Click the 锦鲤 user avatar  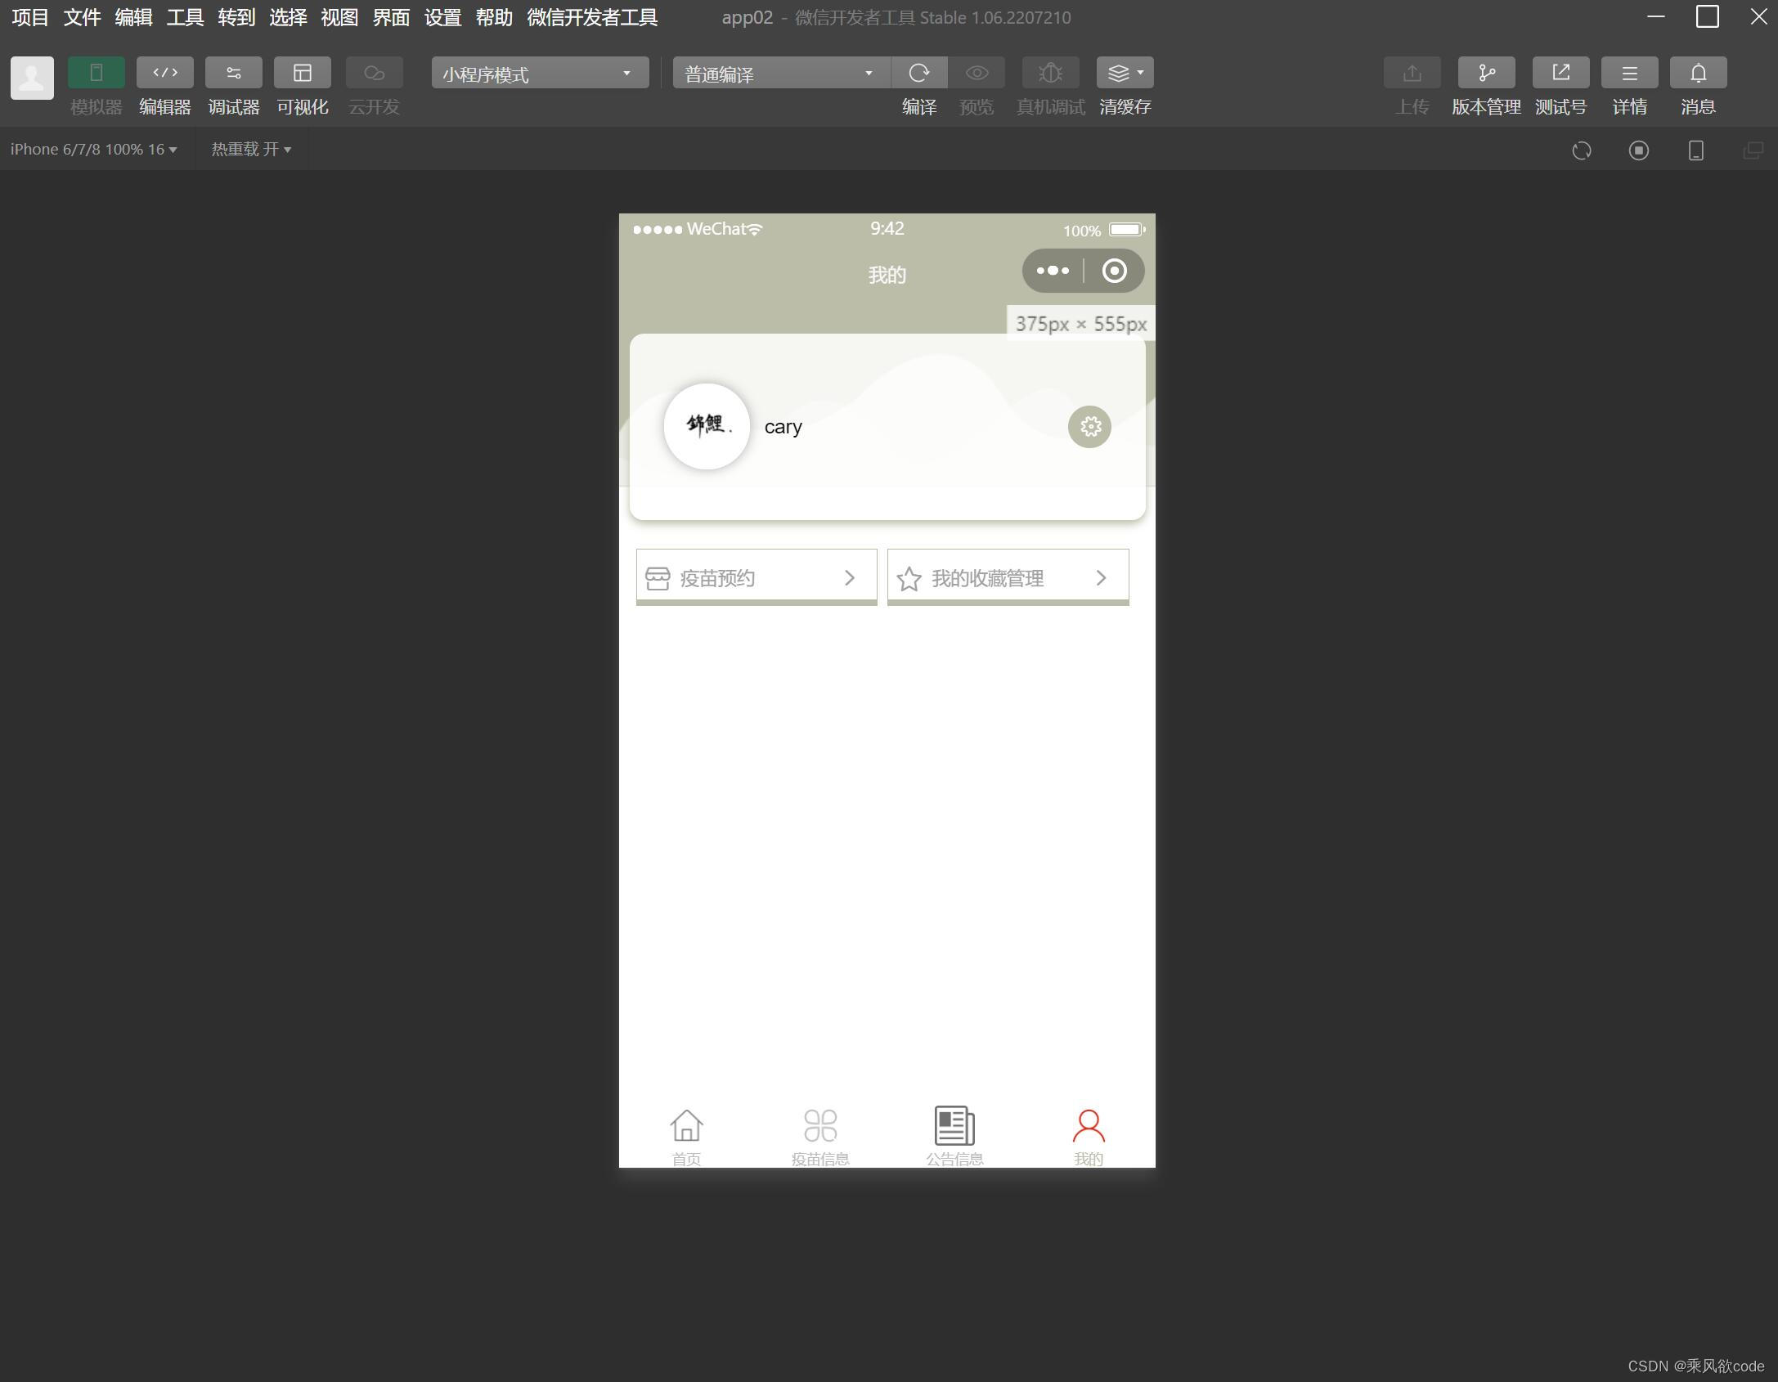click(x=706, y=426)
